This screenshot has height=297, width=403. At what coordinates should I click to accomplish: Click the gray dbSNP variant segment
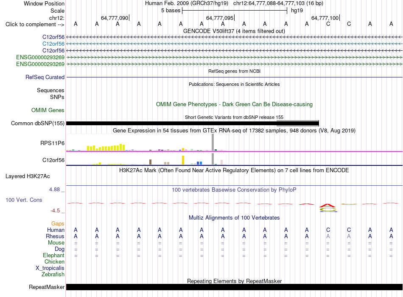[x=298, y=123]
